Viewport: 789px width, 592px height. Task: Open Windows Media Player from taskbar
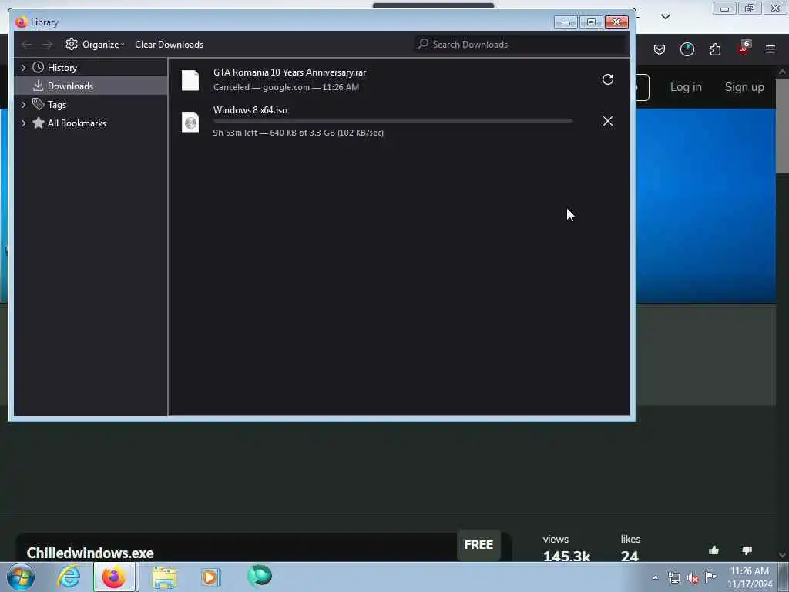point(210,577)
